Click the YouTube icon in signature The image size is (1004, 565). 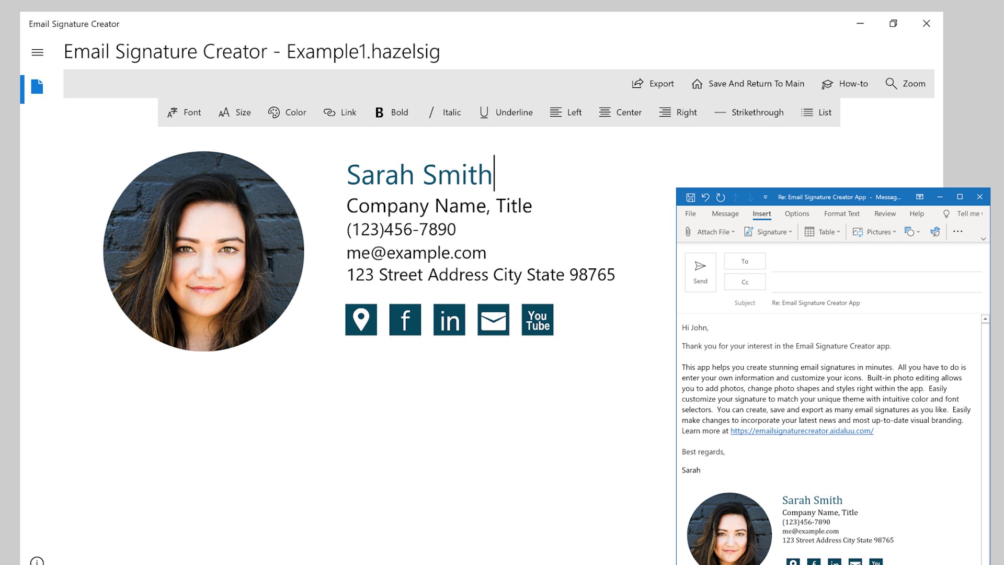tap(537, 320)
